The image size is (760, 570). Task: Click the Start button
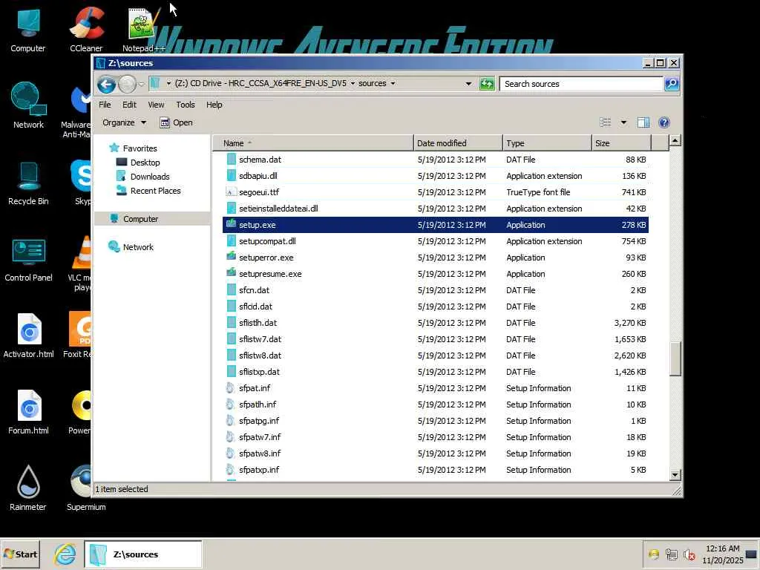pyautogui.click(x=20, y=554)
